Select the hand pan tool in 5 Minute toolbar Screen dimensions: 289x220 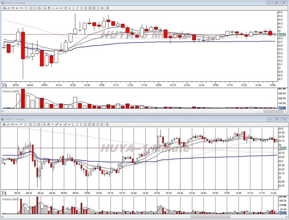(49, 8)
